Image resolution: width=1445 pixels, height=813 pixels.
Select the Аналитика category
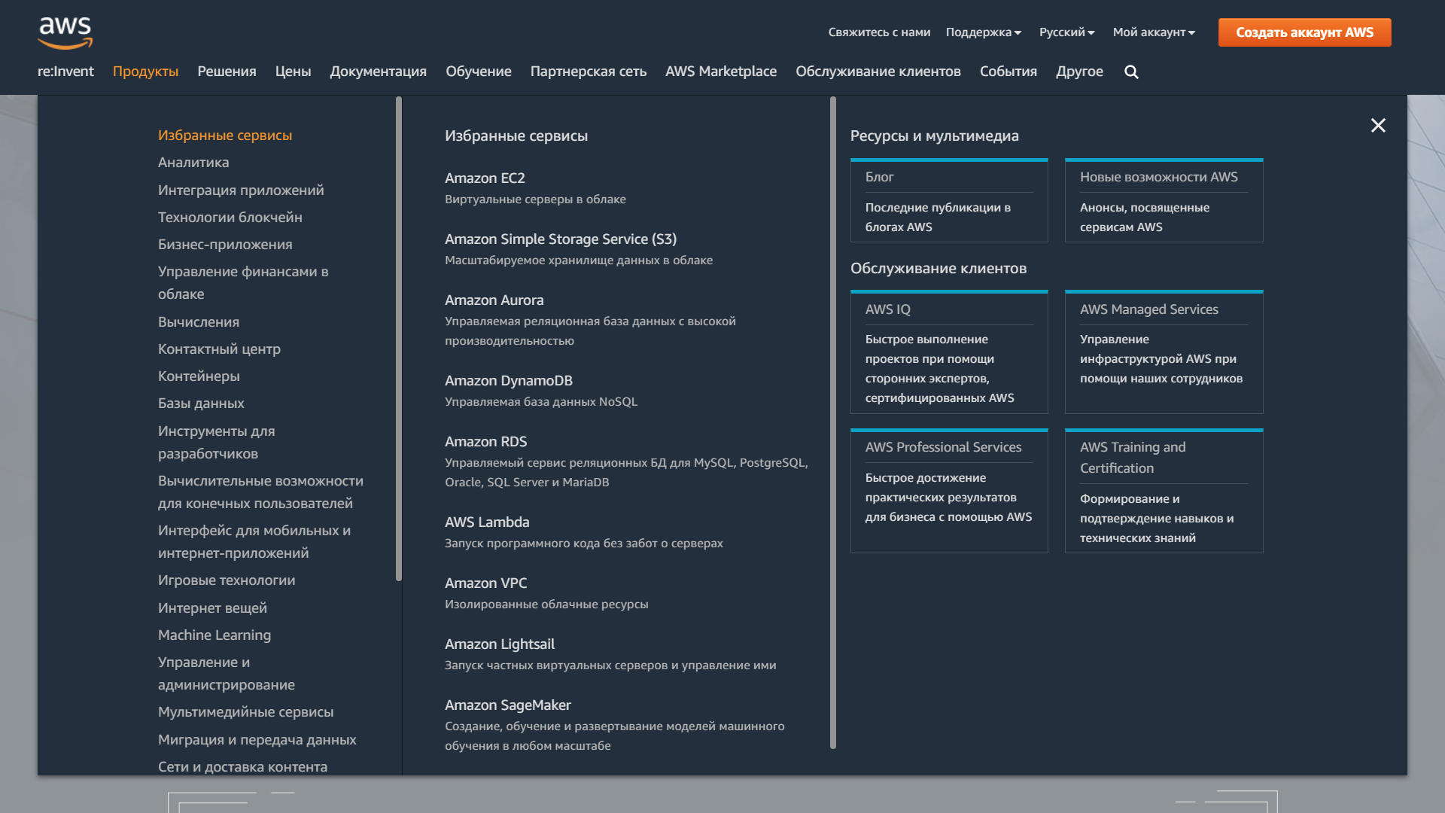193,163
